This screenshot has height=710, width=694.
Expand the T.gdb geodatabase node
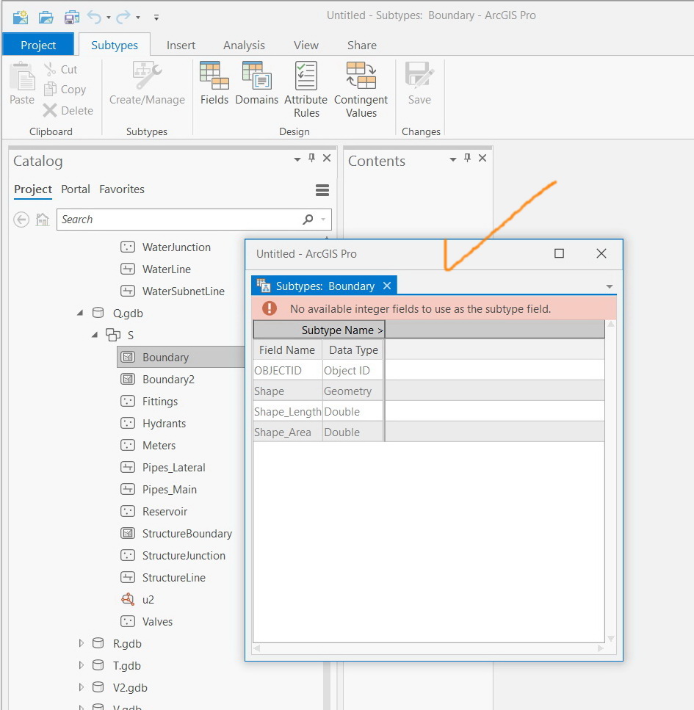click(x=81, y=665)
